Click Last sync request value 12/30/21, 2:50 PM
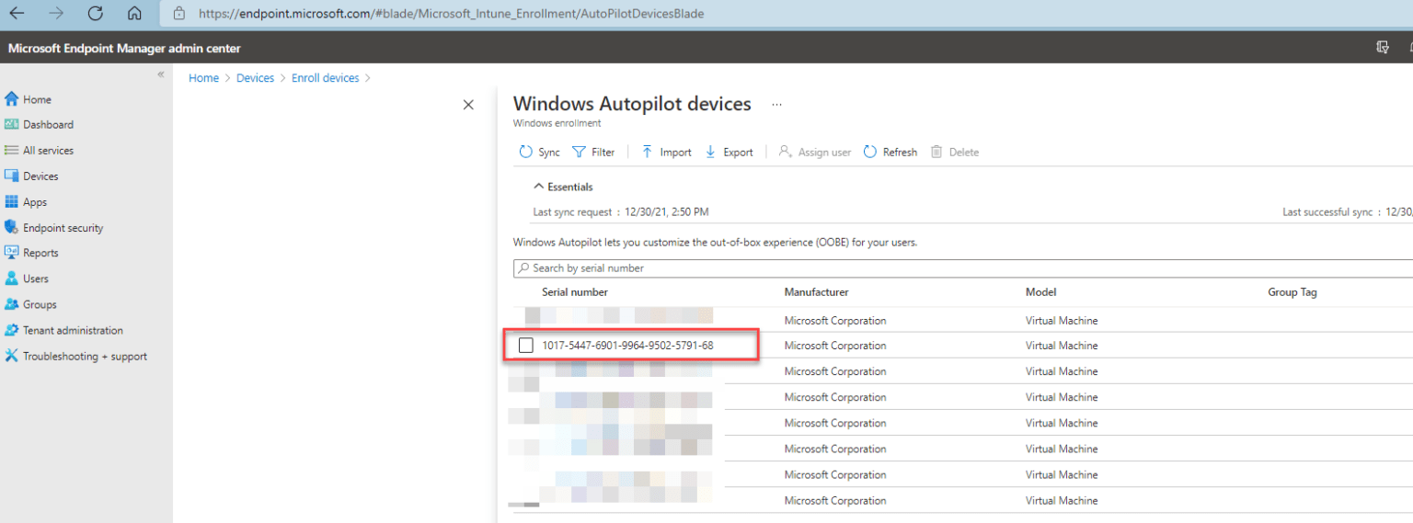This screenshot has height=523, width=1413. 667,212
